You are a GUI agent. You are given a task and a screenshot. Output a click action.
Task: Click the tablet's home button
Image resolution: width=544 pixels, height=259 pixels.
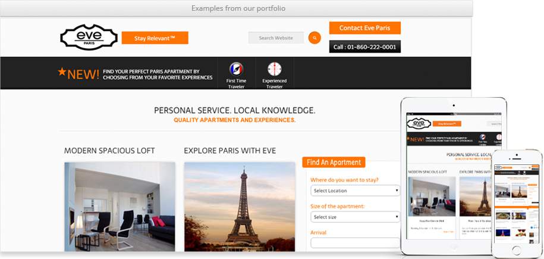454,246
